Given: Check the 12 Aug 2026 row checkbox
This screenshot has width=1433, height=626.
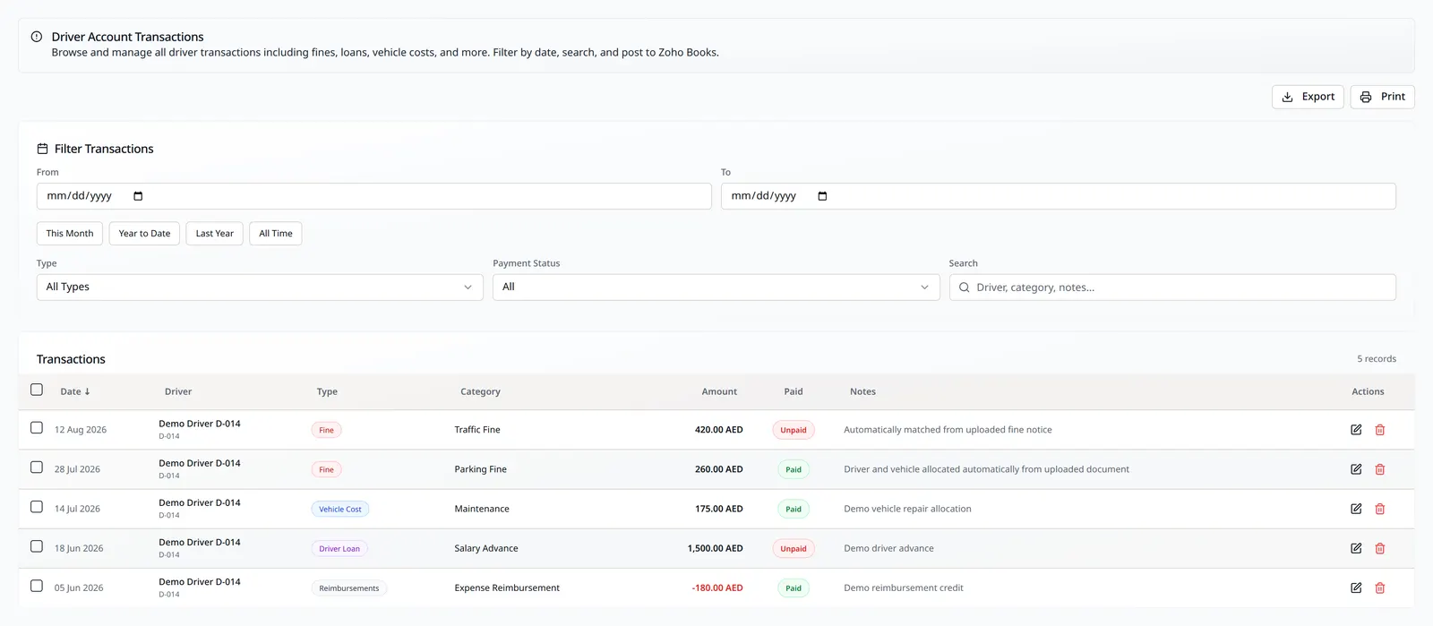Looking at the screenshot, I should (37, 428).
